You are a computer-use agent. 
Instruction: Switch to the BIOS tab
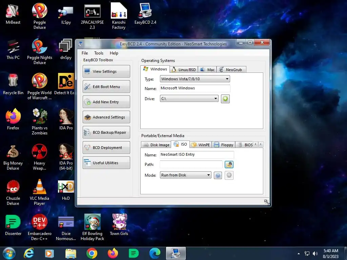point(245,145)
